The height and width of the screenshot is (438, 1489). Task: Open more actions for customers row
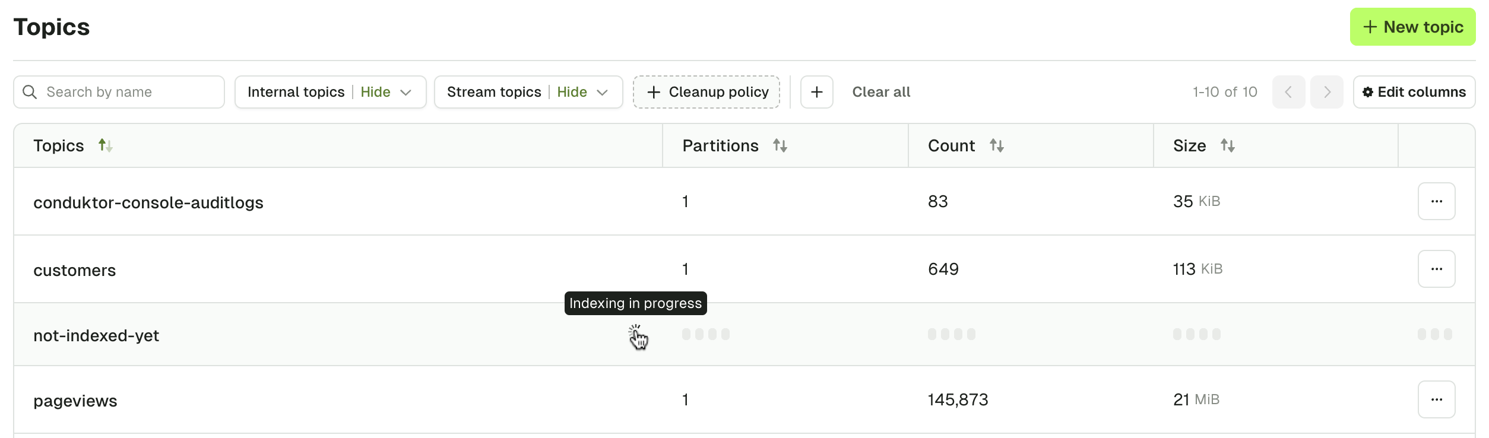click(x=1437, y=269)
